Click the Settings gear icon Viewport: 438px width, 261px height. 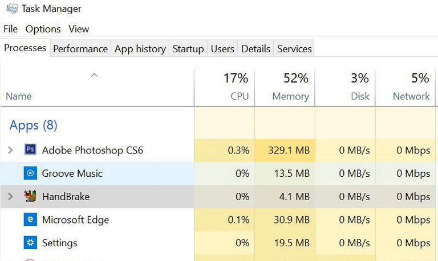(x=30, y=243)
